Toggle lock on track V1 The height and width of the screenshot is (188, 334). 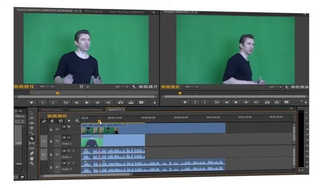(x=51, y=141)
